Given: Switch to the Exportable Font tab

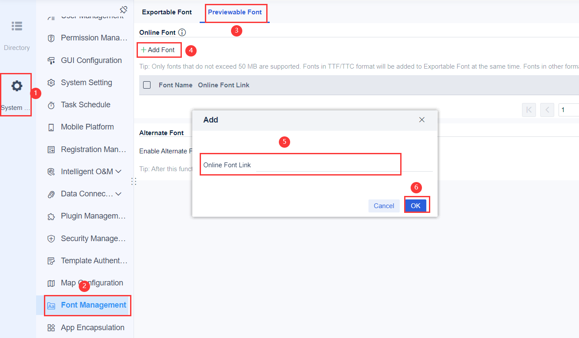Looking at the screenshot, I should [167, 12].
